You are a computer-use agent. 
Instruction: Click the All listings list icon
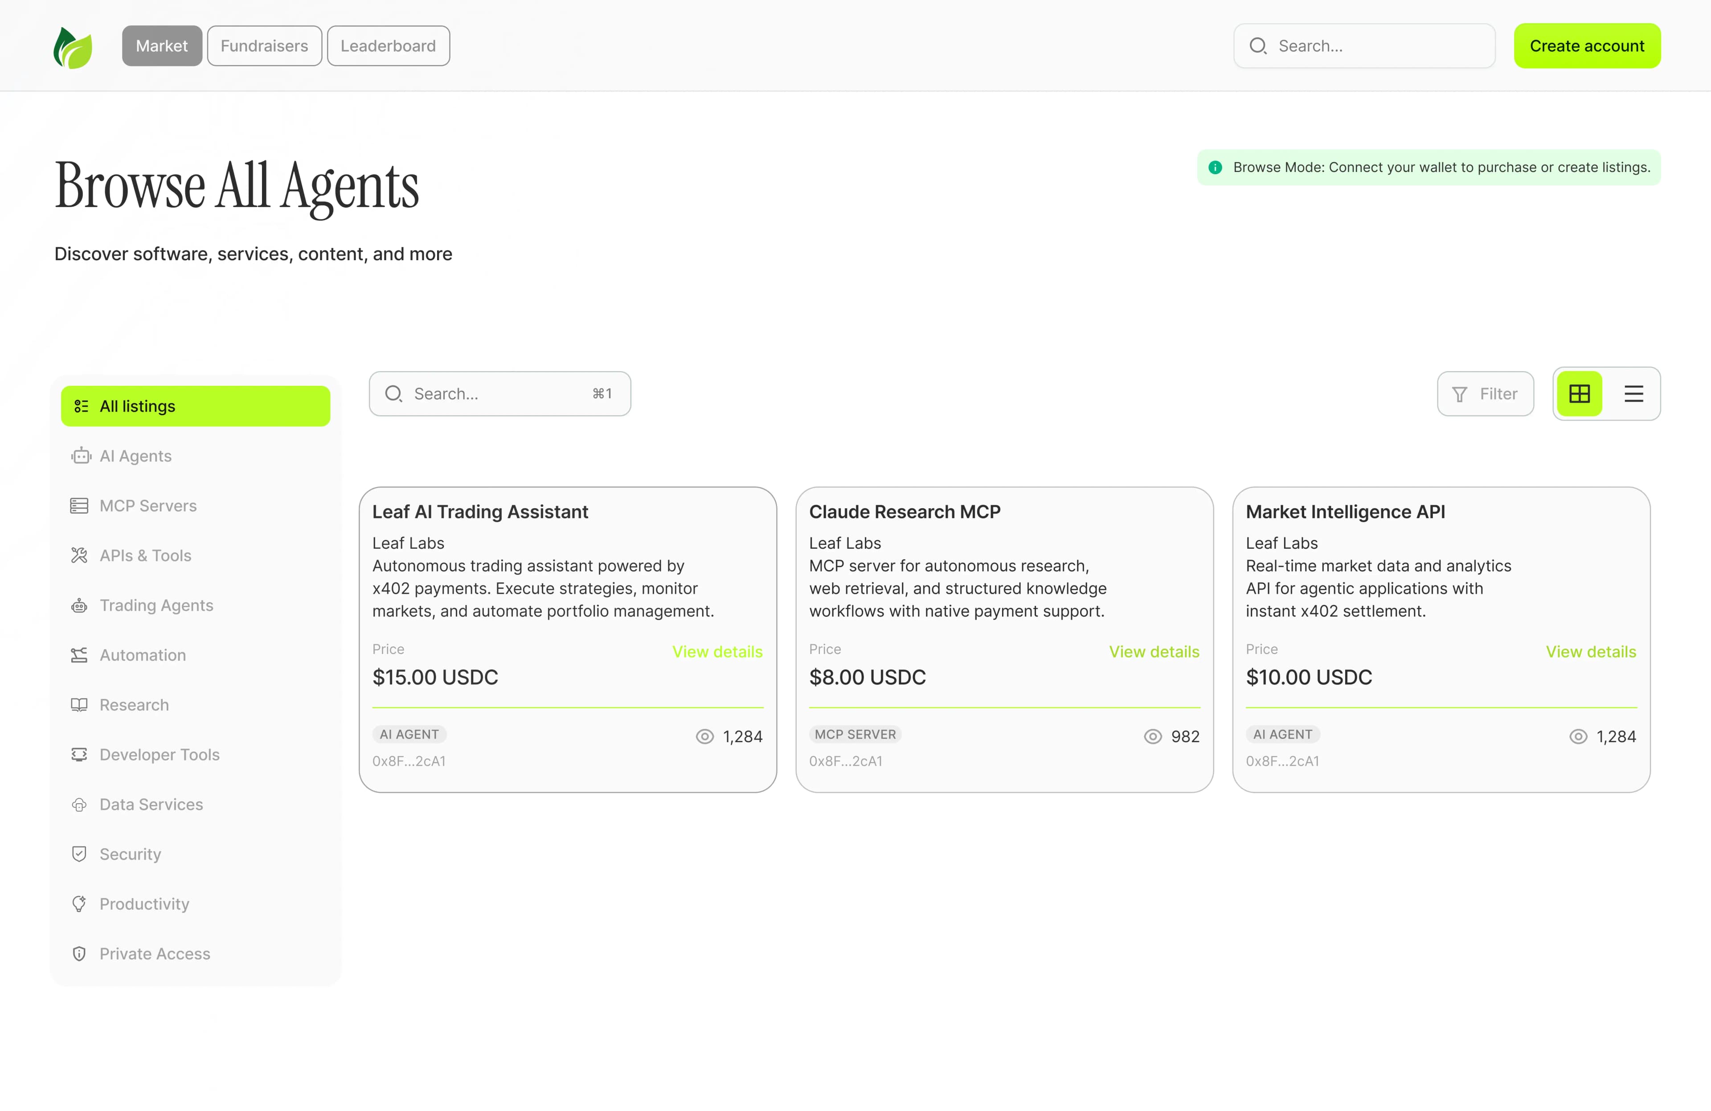coord(81,406)
